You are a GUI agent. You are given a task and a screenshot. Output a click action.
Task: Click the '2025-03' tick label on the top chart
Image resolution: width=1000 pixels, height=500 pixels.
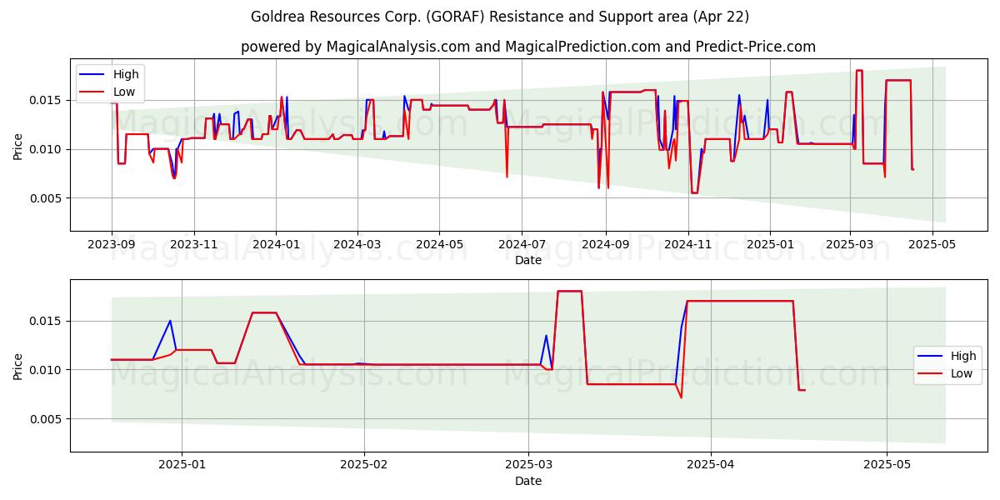[x=850, y=245]
